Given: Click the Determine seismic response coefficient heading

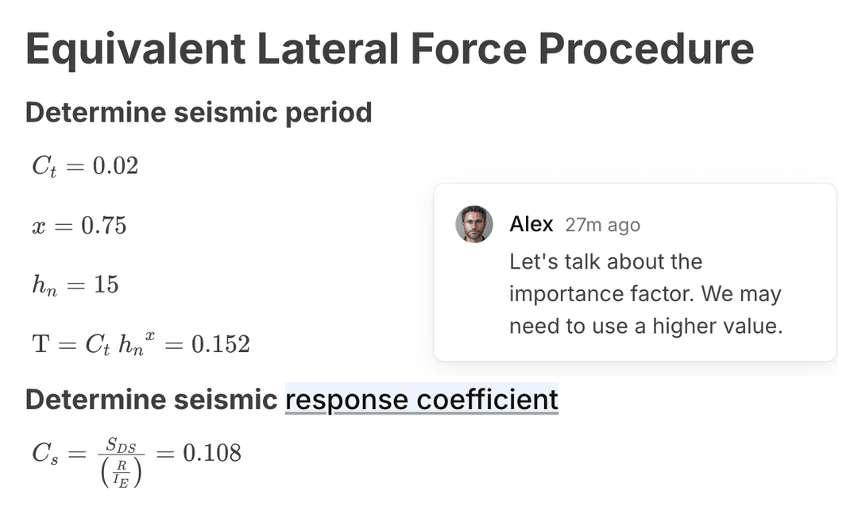Looking at the screenshot, I should [x=292, y=399].
